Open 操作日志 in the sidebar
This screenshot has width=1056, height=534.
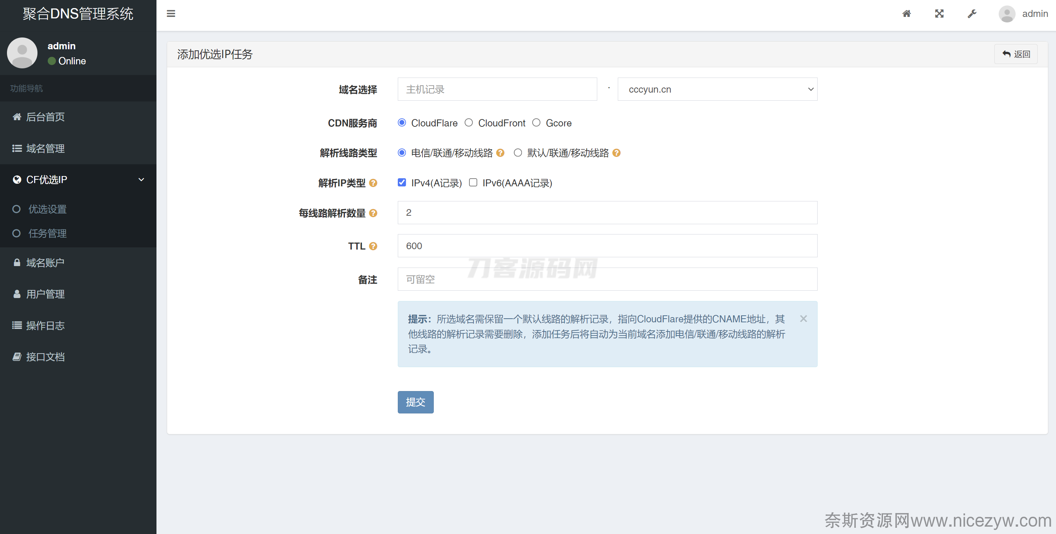(78, 326)
